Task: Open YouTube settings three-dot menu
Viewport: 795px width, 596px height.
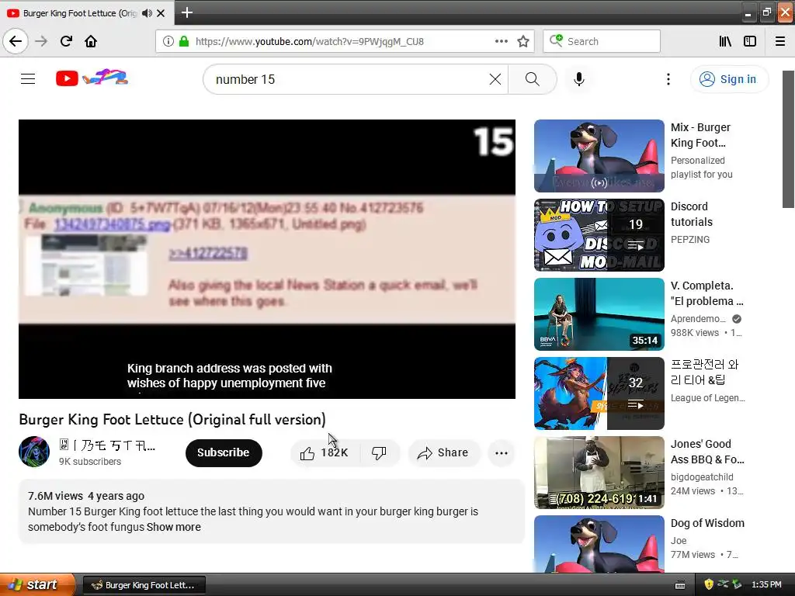Action: [x=668, y=79]
